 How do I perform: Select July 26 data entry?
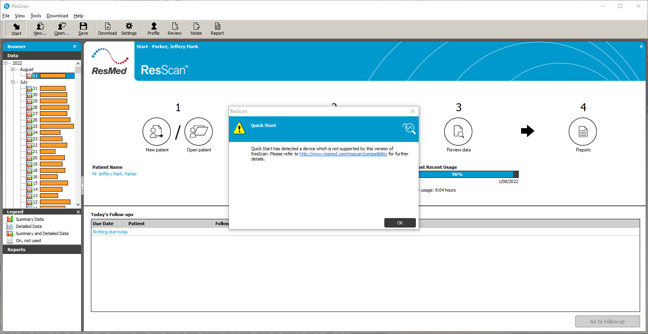point(48,120)
